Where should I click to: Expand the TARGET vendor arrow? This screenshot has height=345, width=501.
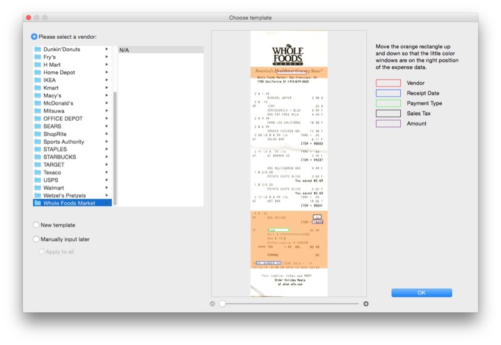pyautogui.click(x=106, y=165)
